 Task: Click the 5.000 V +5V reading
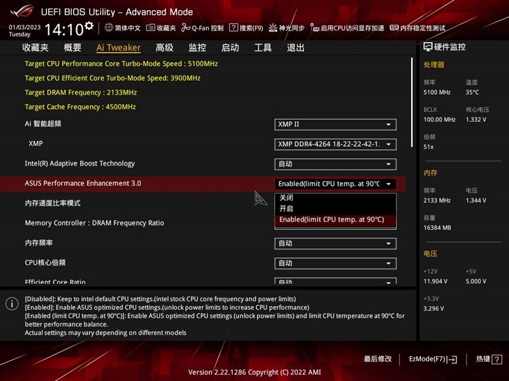point(476,281)
